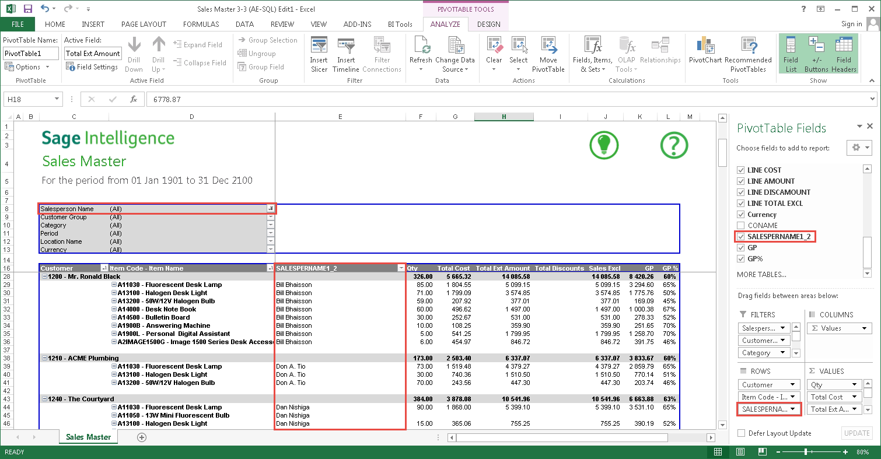This screenshot has height=459, width=881.
Task: Open Change Data Source
Action: [455, 54]
